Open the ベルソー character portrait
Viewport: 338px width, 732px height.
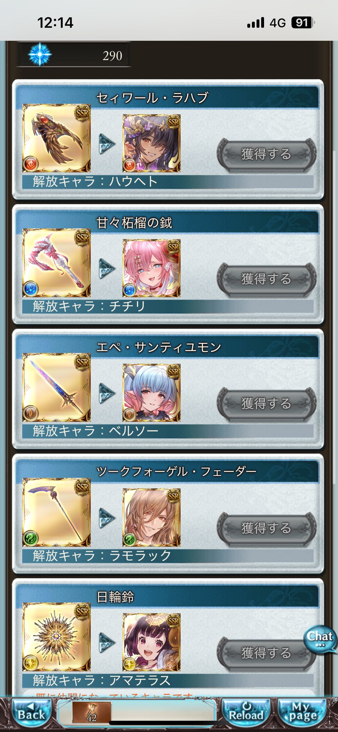151,393
